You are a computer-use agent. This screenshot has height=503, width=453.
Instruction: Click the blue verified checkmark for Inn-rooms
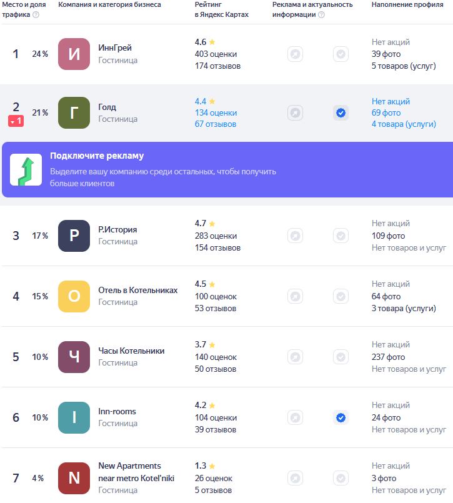(x=341, y=417)
